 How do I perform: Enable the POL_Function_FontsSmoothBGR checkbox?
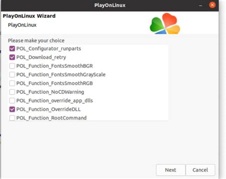tap(12, 66)
